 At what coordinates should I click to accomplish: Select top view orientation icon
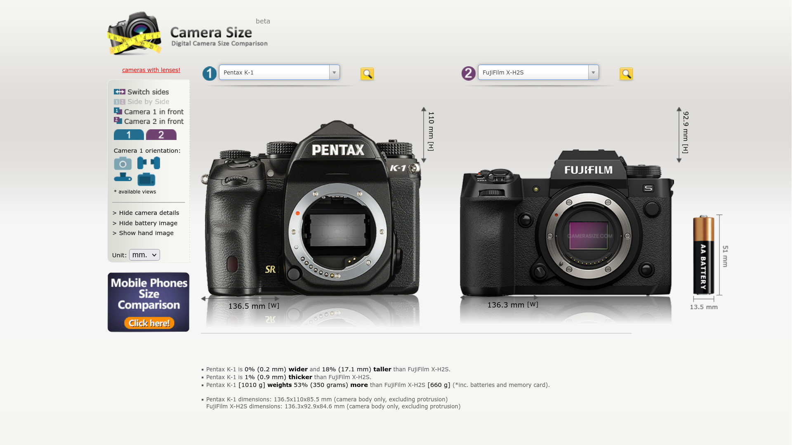pos(123,177)
